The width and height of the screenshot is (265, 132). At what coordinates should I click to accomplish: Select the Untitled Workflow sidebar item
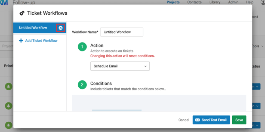tap(33, 28)
